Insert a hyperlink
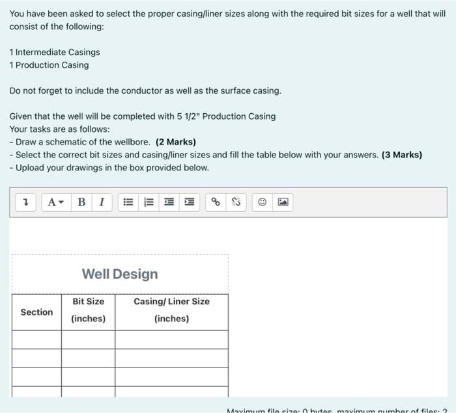This screenshot has width=456, height=413. (x=216, y=202)
